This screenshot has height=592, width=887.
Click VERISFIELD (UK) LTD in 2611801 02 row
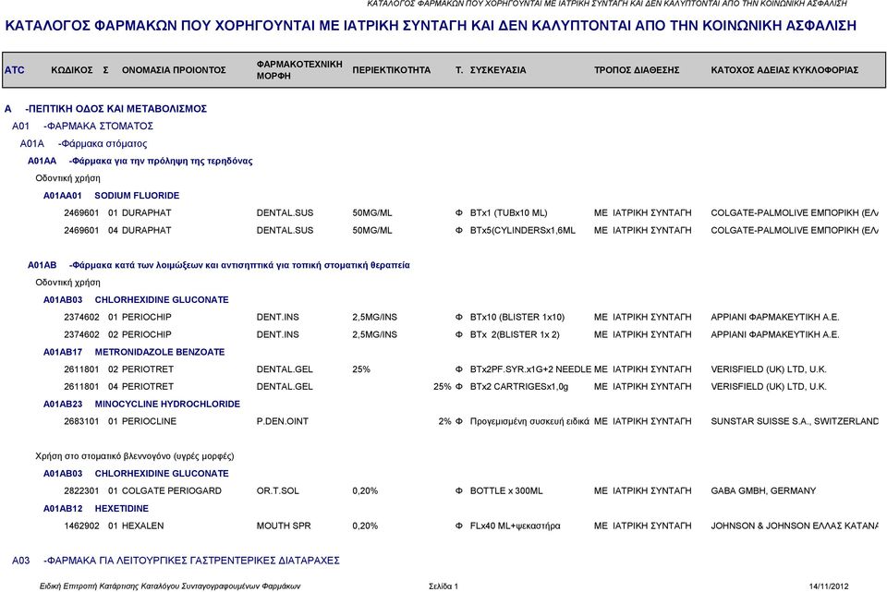(768, 369)
